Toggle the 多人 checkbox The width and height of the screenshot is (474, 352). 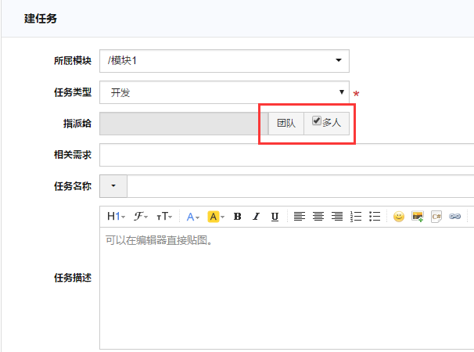(317, 120)
